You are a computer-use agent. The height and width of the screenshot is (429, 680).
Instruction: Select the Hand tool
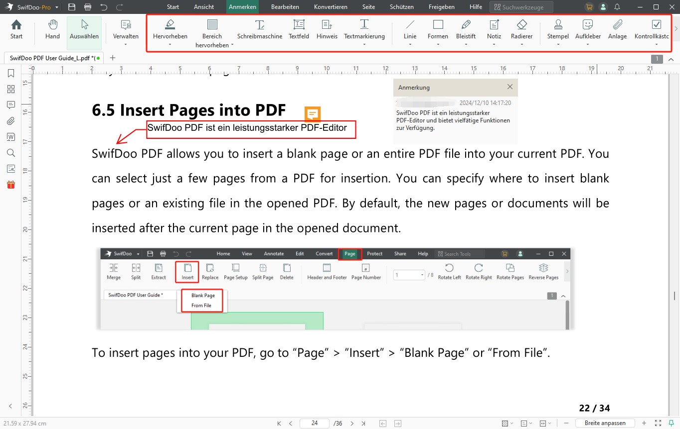52,29
